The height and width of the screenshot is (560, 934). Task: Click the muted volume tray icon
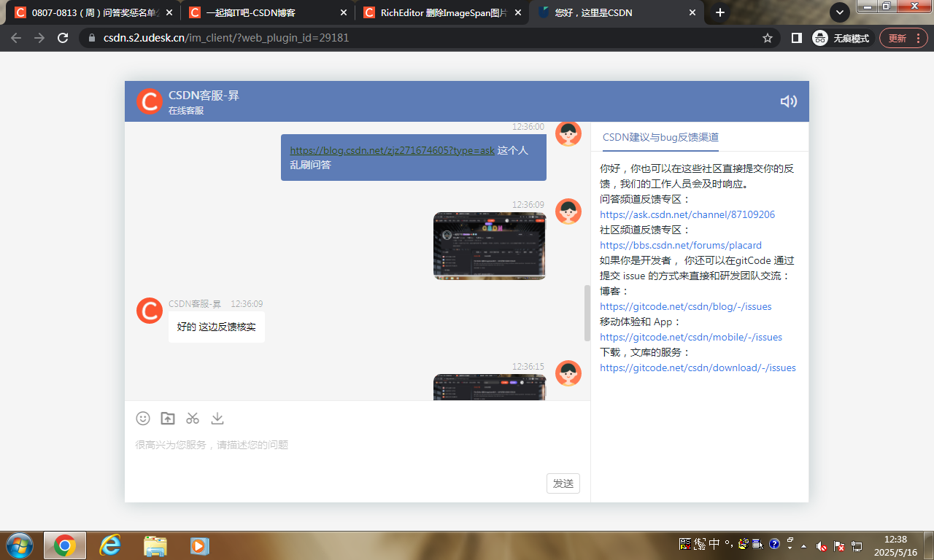tap(822, 545)
